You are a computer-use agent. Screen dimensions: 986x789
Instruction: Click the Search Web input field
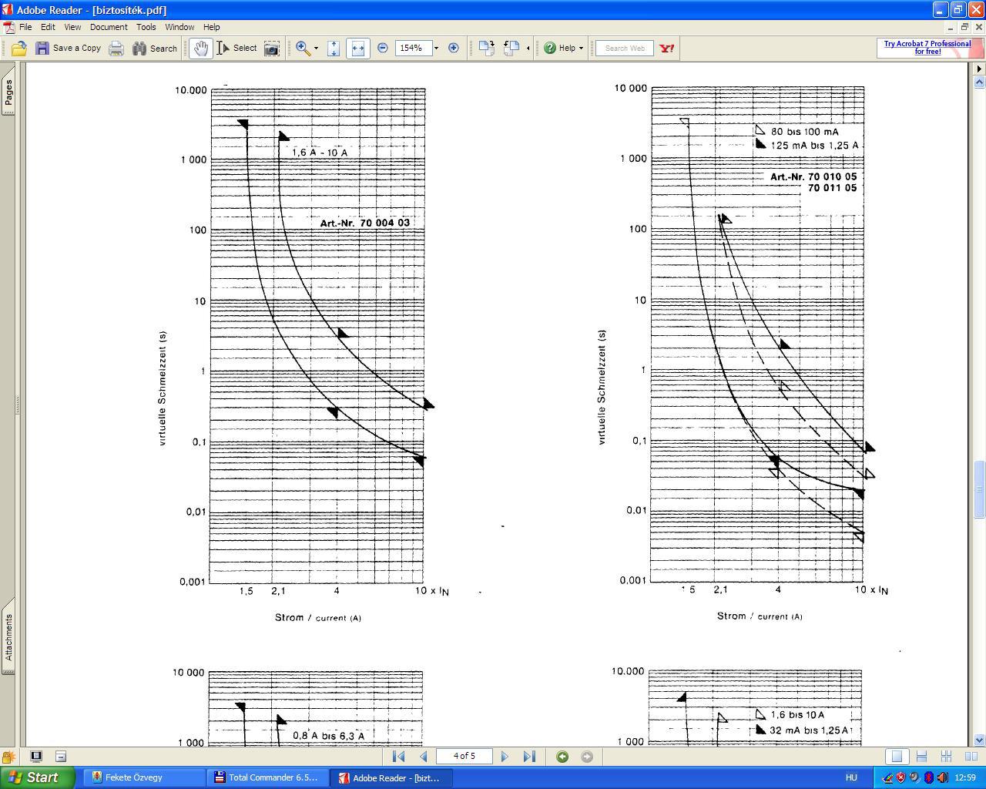(x=625, y=49)
